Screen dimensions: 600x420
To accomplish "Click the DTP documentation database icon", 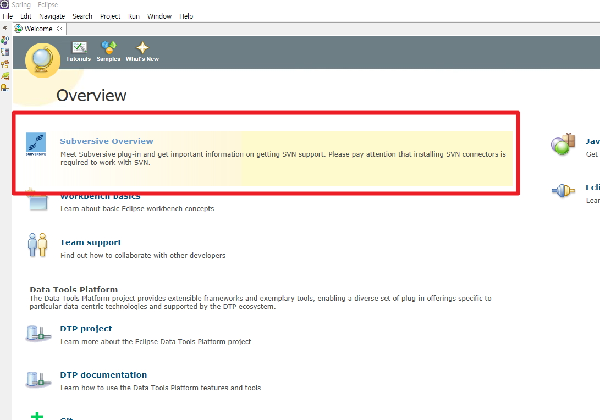I will pyautogui.click(x=38, y=379).
